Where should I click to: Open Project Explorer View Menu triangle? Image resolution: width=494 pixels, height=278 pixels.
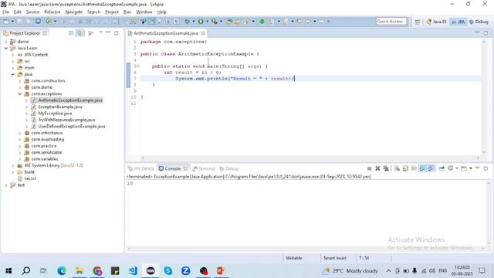click(x=101, y=32)
